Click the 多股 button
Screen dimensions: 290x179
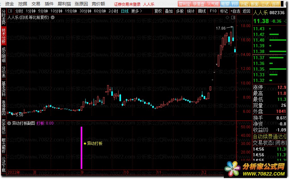180,11
